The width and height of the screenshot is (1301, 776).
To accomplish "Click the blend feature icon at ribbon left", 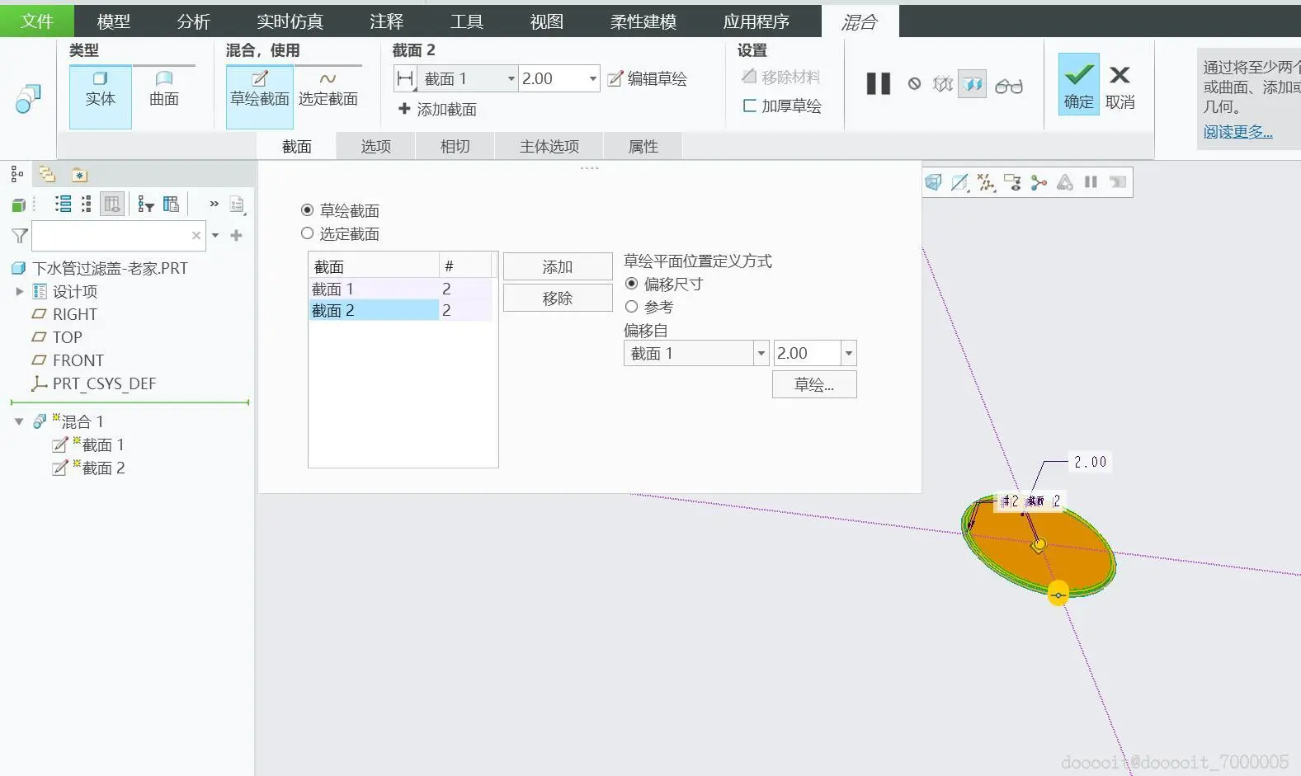I will pyautogui.click(x=28, y=98).
